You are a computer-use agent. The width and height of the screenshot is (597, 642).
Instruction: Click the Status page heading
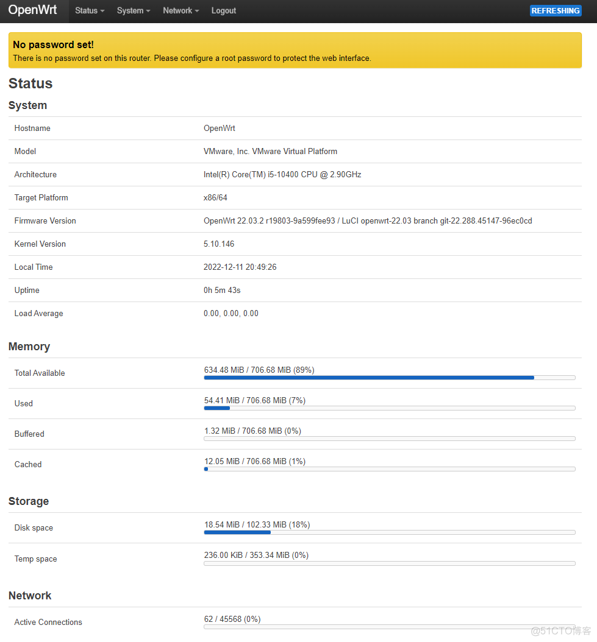(30, 83)
